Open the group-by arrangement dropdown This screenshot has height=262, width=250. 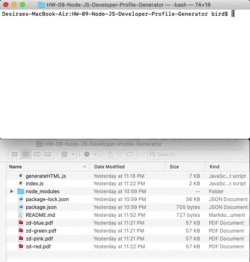click(x=67, y=154)
